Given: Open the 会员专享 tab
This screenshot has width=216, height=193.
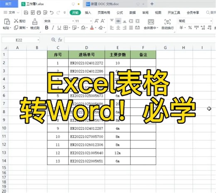Looking at the screenshot, I should (x=193, y=12).
